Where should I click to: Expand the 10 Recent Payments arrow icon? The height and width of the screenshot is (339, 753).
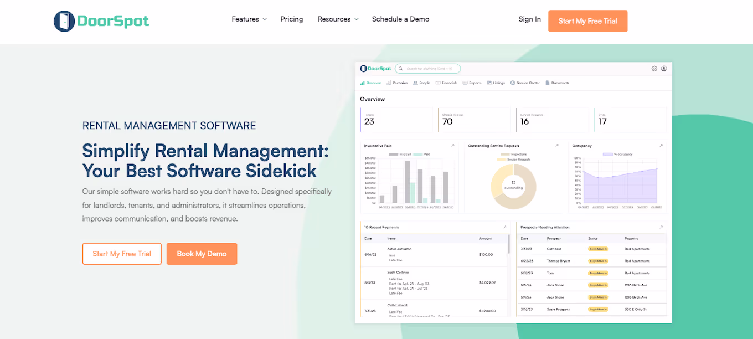click(504, 227)
